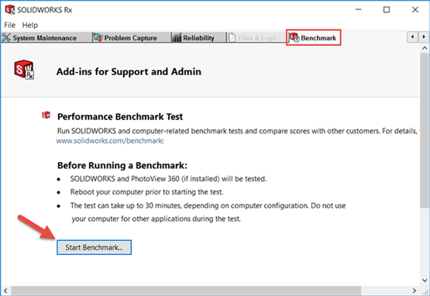Image resolution: width=430 pixels, height=296 pixels.
Task: Click the Files & Logs document icon
Action: [x=232, y=38]
